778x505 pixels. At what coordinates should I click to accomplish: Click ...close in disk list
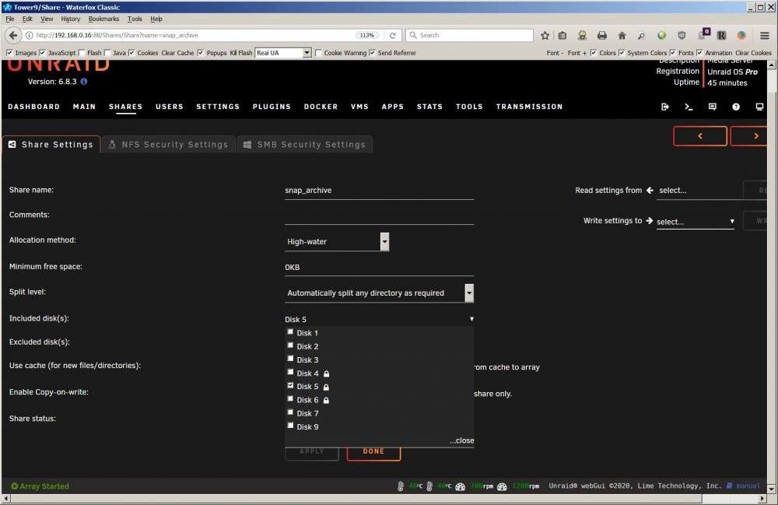point(461,440)
